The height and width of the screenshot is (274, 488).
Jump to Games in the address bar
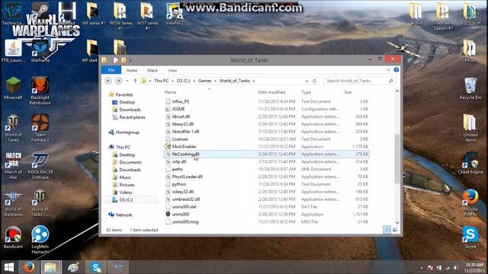[205, 81]
